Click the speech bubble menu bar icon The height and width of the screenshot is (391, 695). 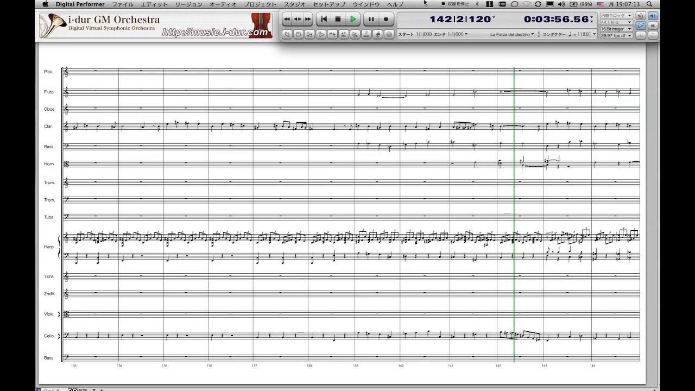click(515, 4)
